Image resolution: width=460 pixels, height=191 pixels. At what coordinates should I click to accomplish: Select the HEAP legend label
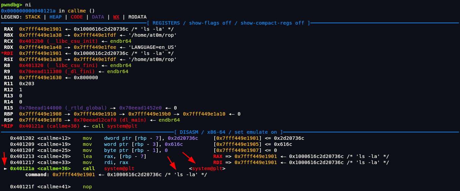[x=56, y=17]
